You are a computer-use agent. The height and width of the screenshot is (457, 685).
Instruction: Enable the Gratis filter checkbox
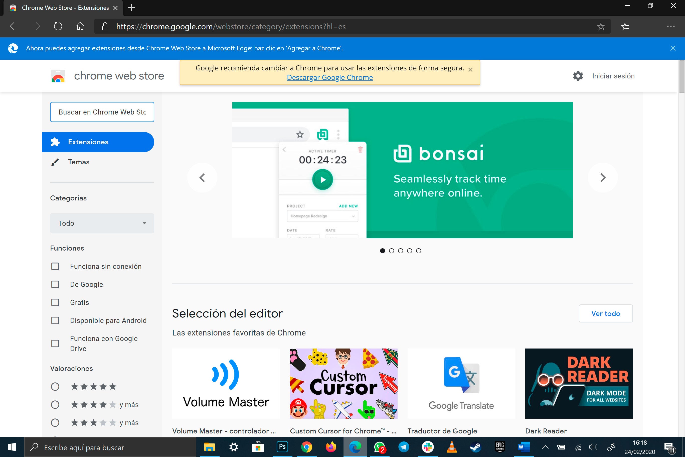click(x=55, y=302)
